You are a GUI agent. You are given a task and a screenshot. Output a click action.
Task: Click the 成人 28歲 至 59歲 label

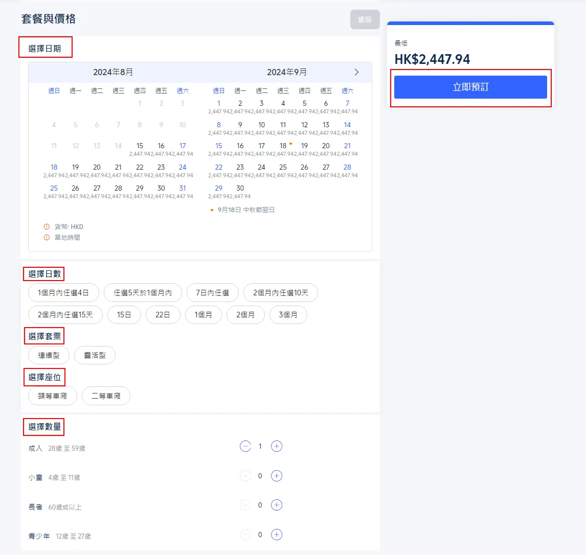[57, 448]
